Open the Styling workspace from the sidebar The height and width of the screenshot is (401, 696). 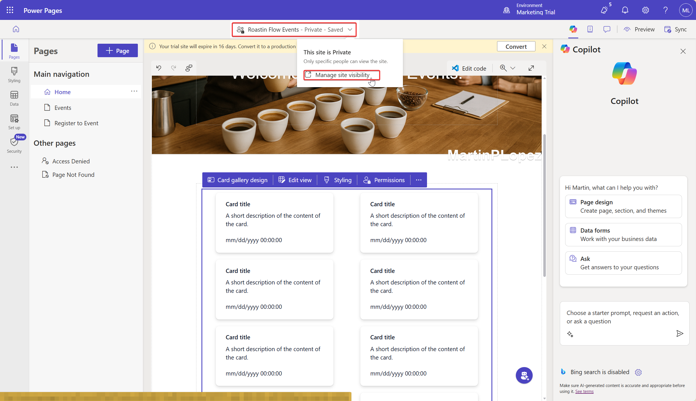click(x=14, y=74)
